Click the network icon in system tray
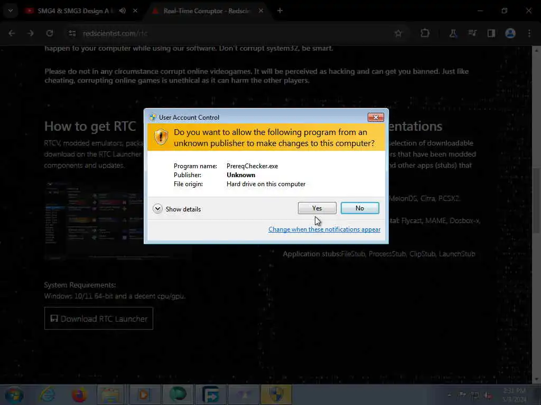The width and height of the screenshot is (541, 405). tap(475, 395)
